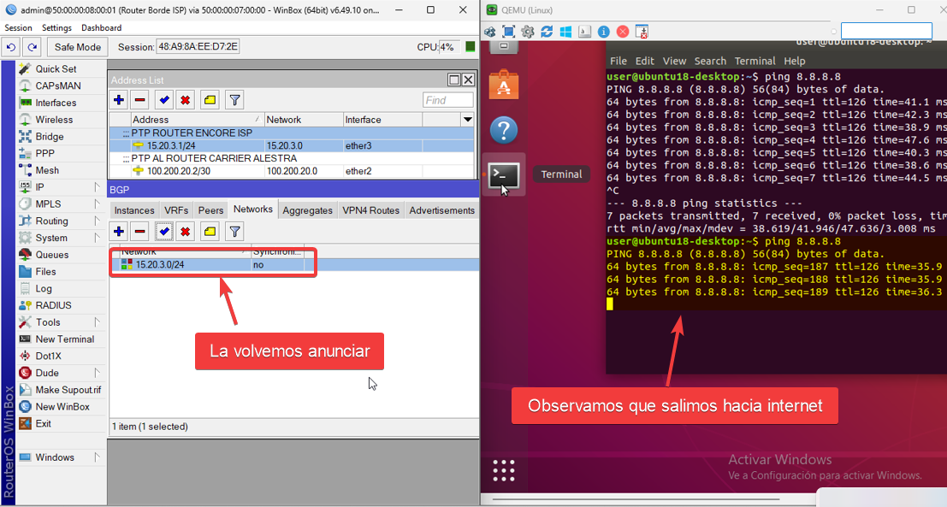Enable the selected BGP network with blue checkmark
The image size is (947, 507).
pyautogui.click(x=164, y=232)
